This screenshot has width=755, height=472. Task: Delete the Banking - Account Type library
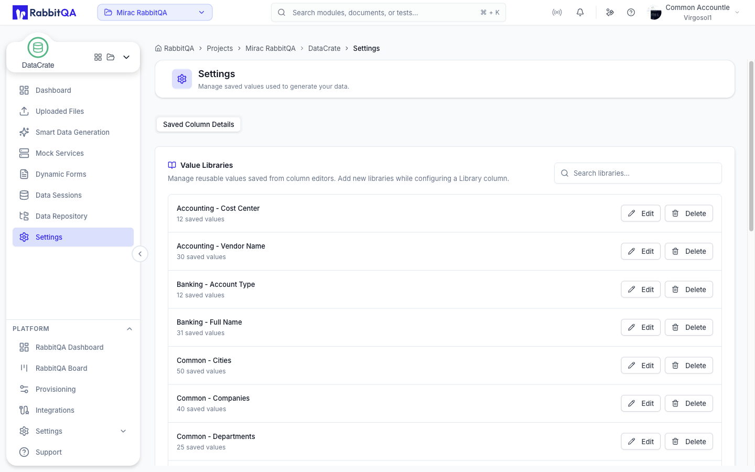689,289
